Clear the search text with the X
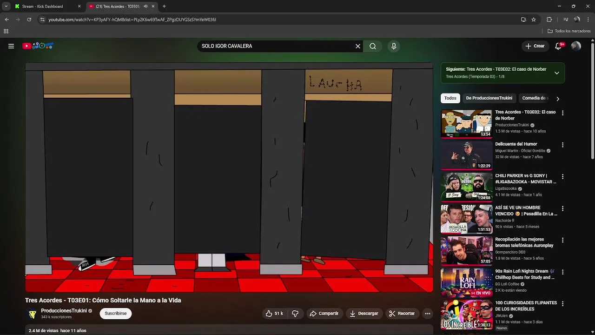This screenshot has height=335, width=595. [358, 46]
